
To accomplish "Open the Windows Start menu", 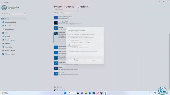I will click(x=65, y=93).
